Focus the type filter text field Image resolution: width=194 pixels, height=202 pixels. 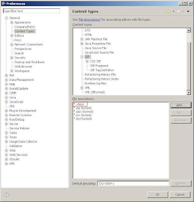click(x=31, y=11)
